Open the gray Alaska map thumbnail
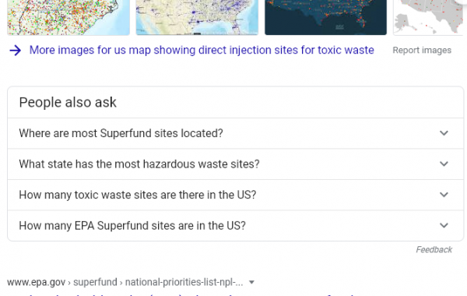This screenshot has height=296, width=467. pos(430,17)
